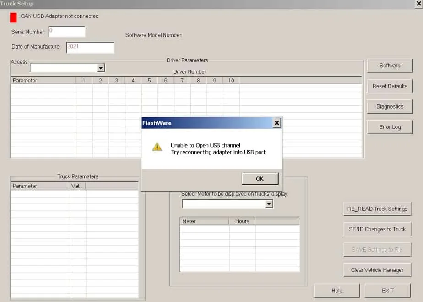Click the Hours column header
Image resolution: width=423 pixels, height=302 pixels.
pyautogui.click(x=242, y=221)
